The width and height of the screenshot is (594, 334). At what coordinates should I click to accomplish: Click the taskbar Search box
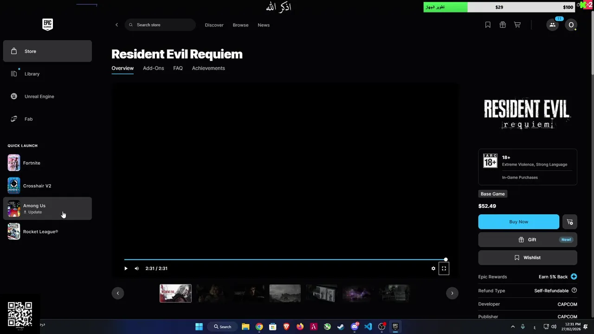(223, 327)
